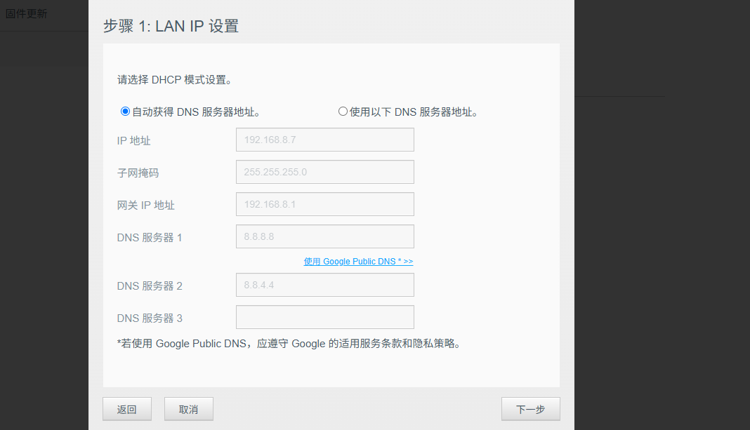Click the 返回 button
This screenshot has height=430, width=750.
pyautogui.click(x=126, y=409)
